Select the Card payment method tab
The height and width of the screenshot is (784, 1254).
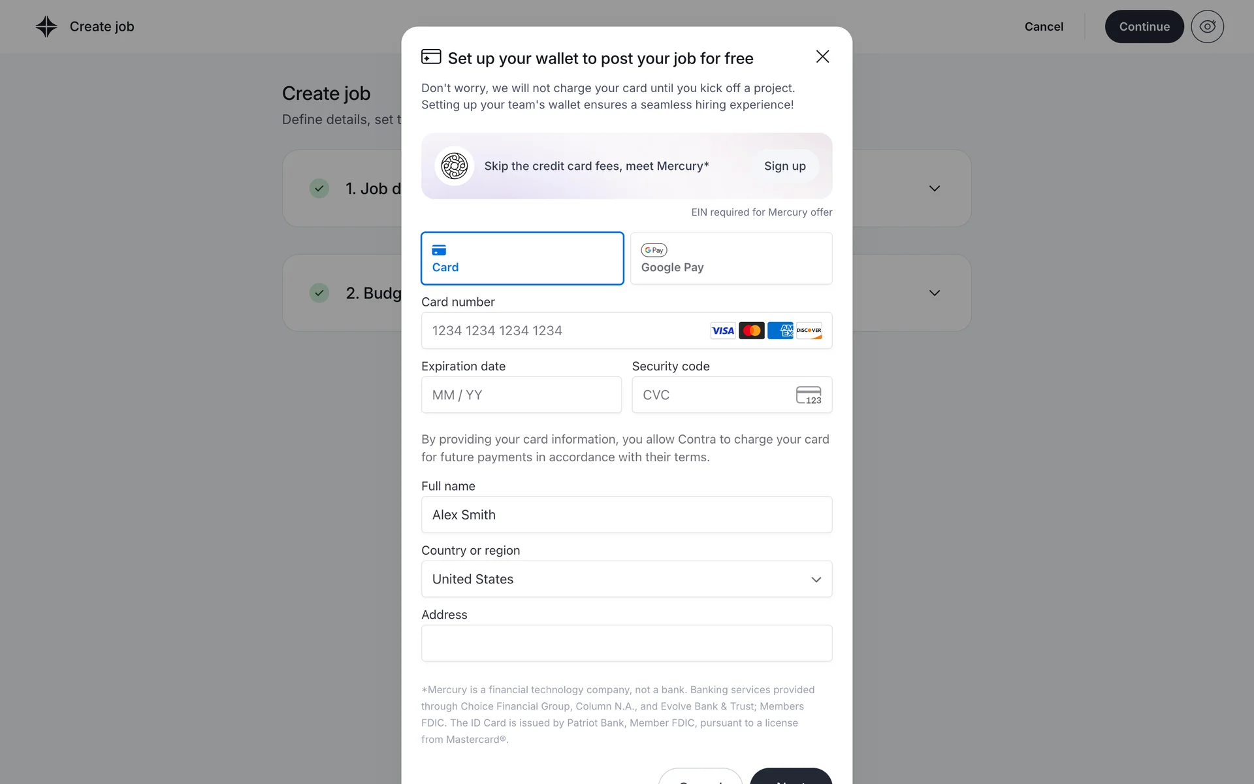click(522, 259)
